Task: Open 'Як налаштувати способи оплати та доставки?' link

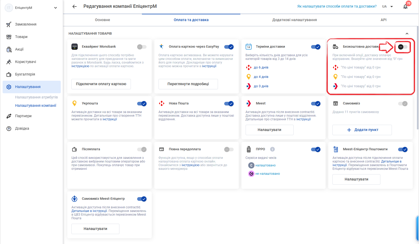Action: [337, 7]
